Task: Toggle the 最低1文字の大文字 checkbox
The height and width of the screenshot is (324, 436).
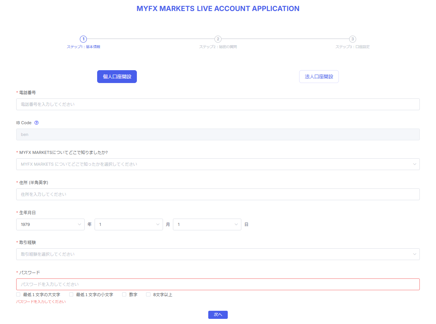Action: tap(18, 295)
